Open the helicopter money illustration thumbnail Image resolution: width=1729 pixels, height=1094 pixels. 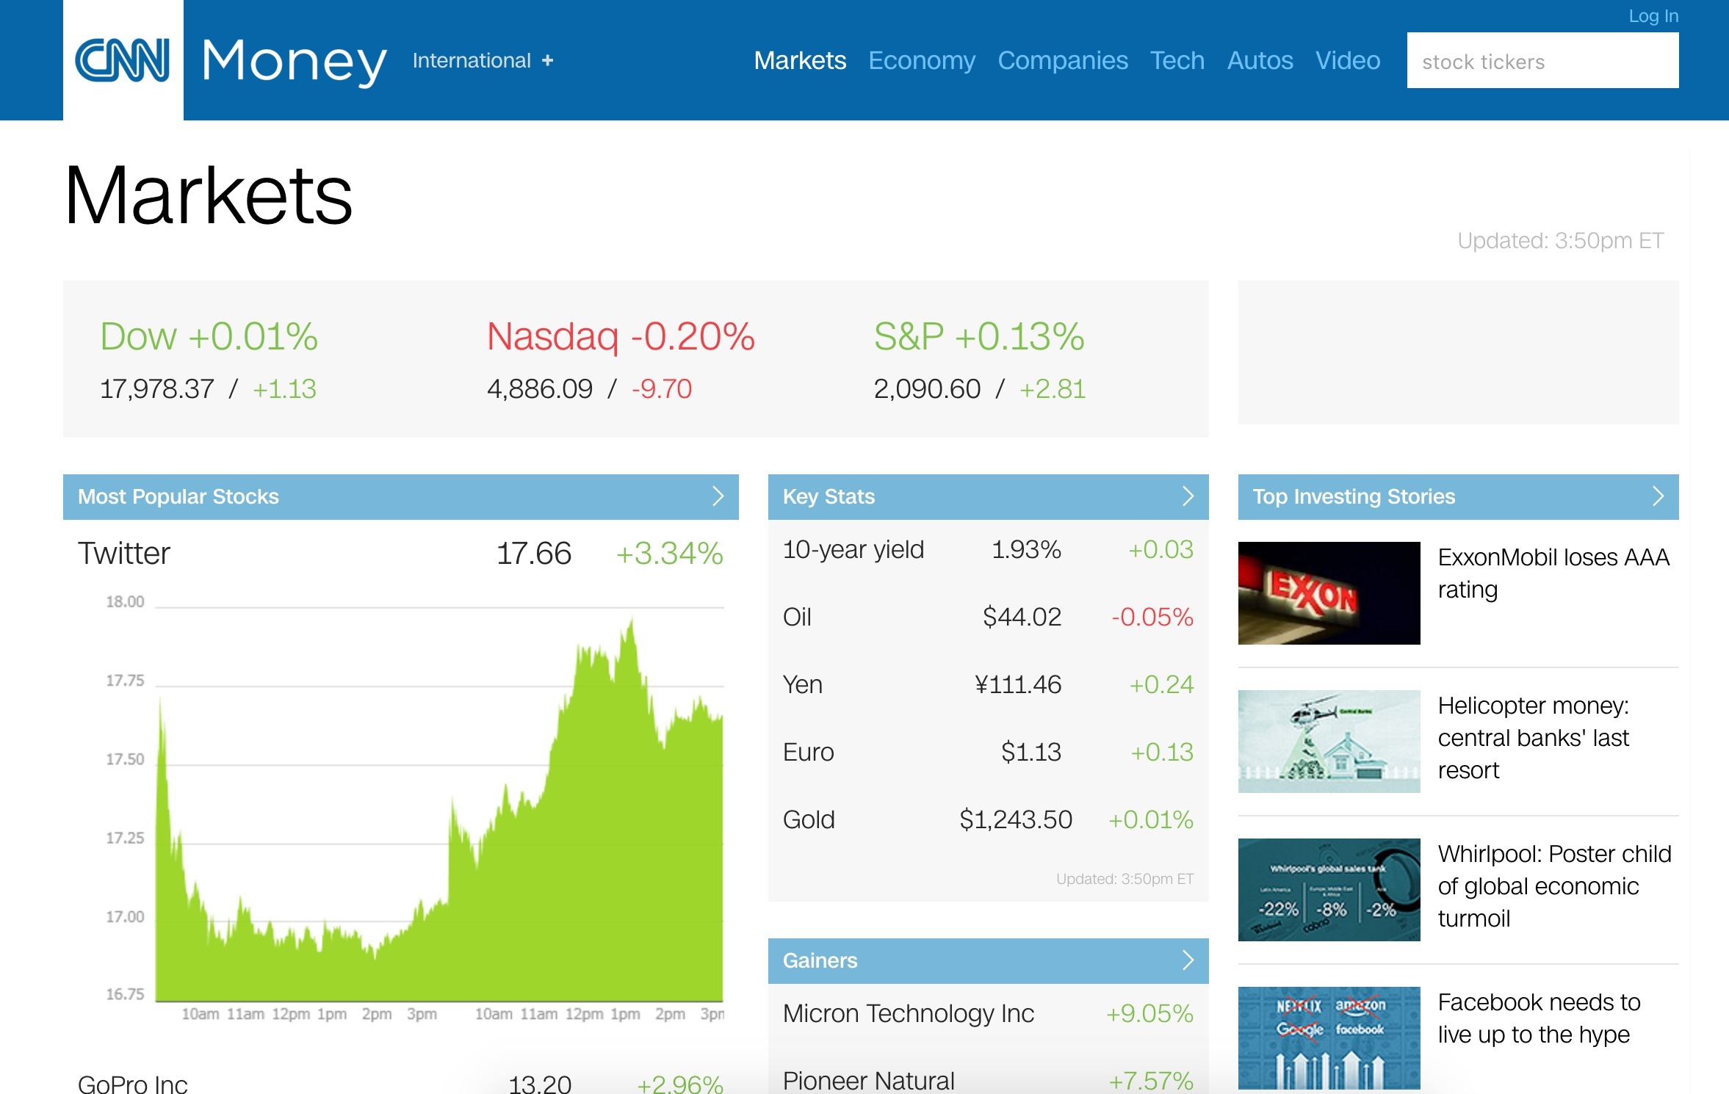point(1329,742)
